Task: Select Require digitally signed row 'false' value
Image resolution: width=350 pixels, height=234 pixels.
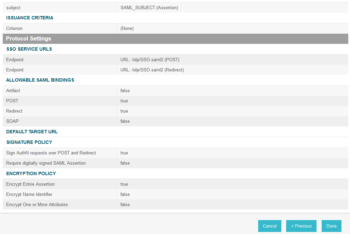Action: 125,163
